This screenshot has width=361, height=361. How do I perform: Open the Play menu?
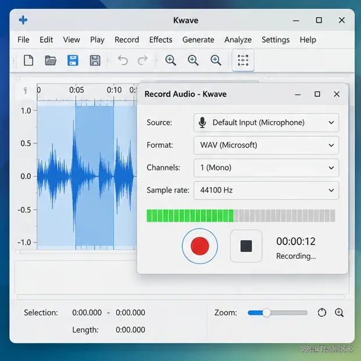(97, 40)
